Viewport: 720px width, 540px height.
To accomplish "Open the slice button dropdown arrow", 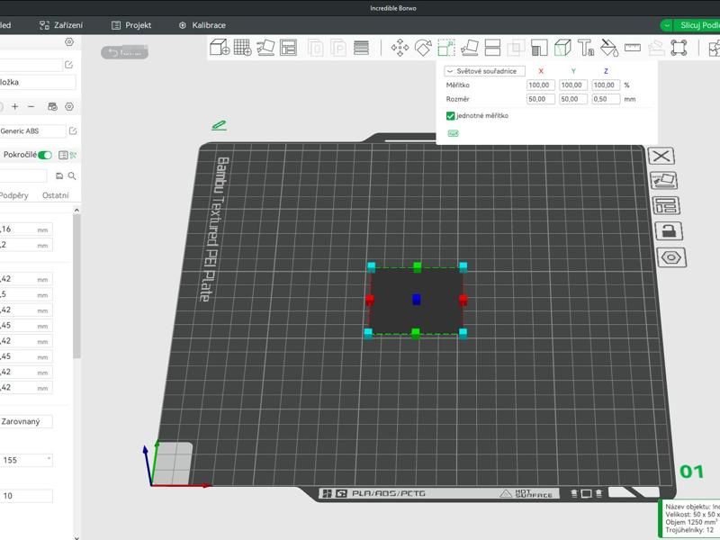I will click(x=666, y=25).
